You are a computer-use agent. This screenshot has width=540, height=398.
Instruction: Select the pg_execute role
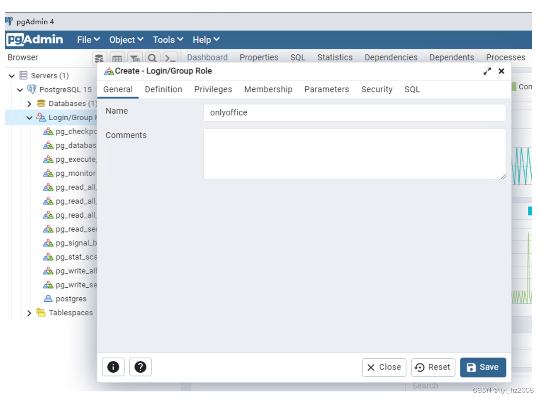[x=76, y=159]
